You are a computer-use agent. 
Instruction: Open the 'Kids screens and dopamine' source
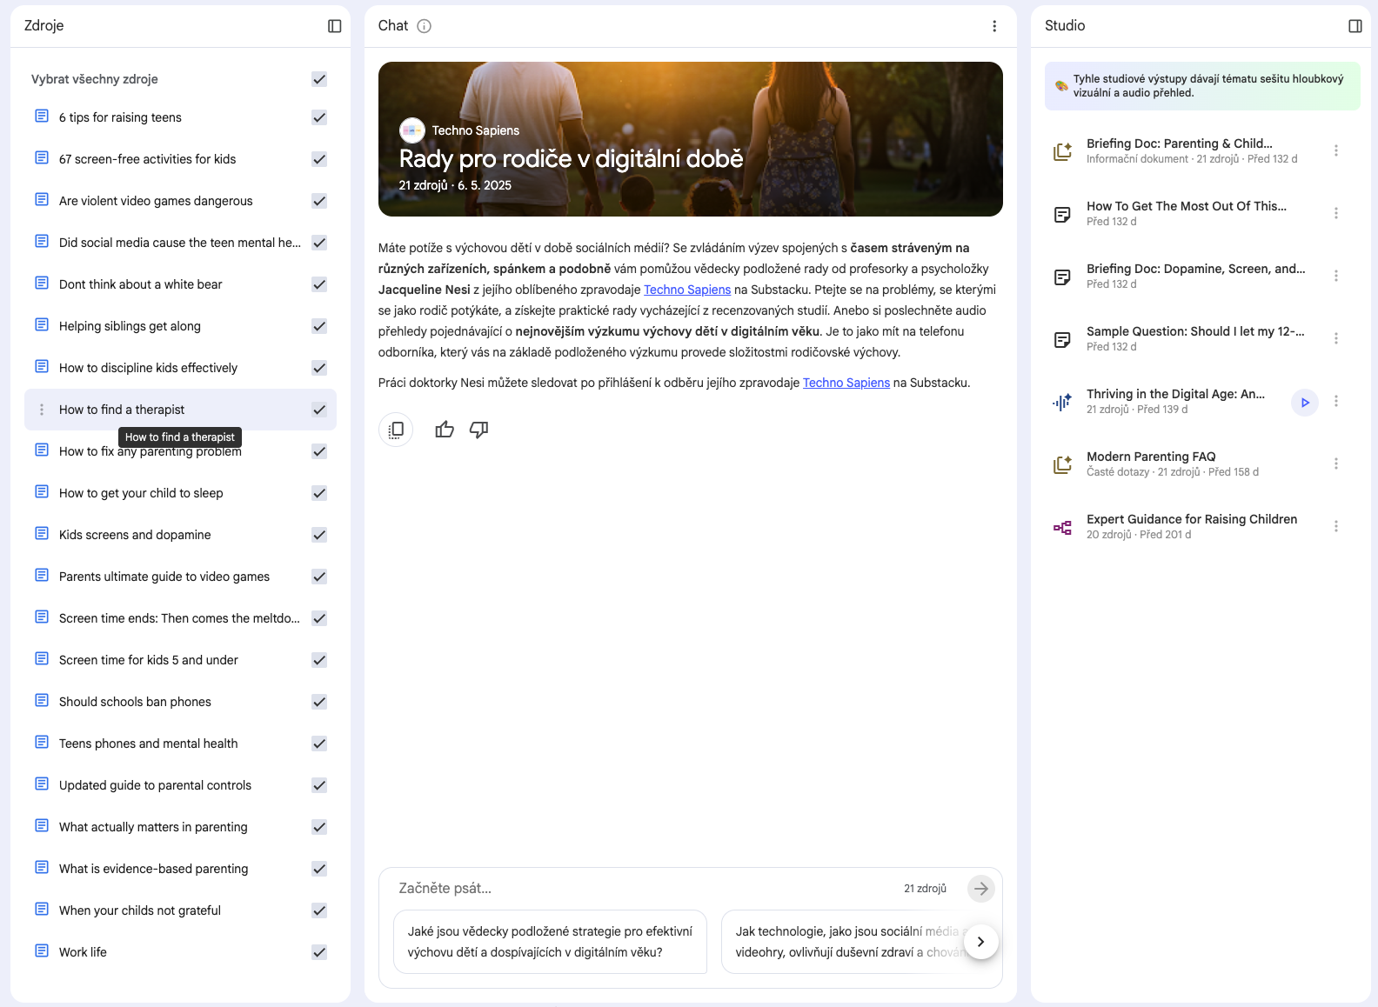135,535
